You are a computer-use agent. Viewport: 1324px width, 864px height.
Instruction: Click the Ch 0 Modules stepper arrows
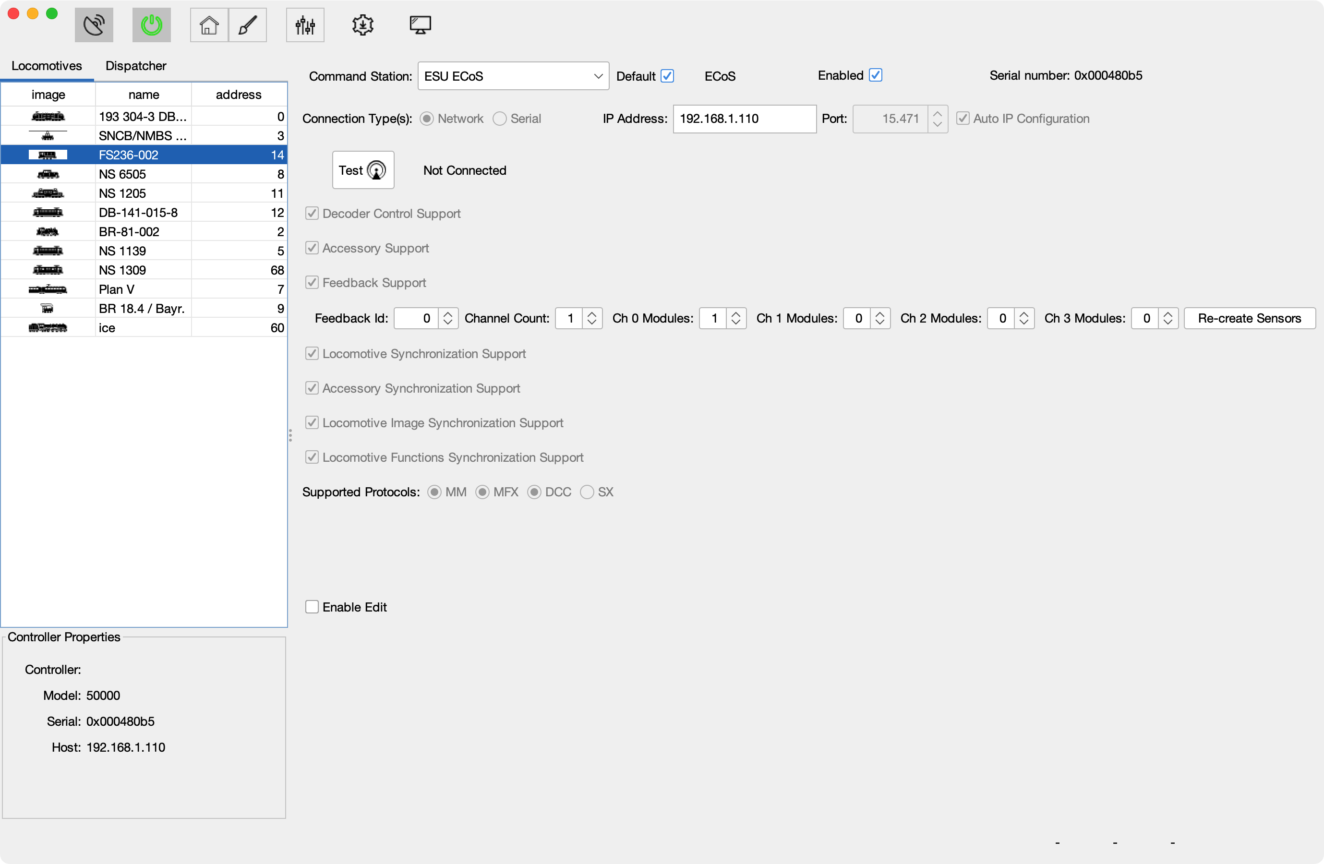736,318
